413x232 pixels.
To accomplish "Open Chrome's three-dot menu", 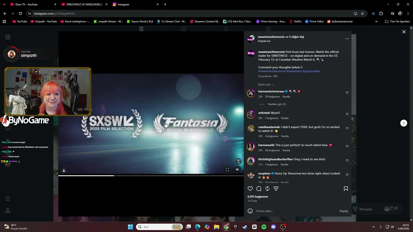I will [x=408, y=14].
